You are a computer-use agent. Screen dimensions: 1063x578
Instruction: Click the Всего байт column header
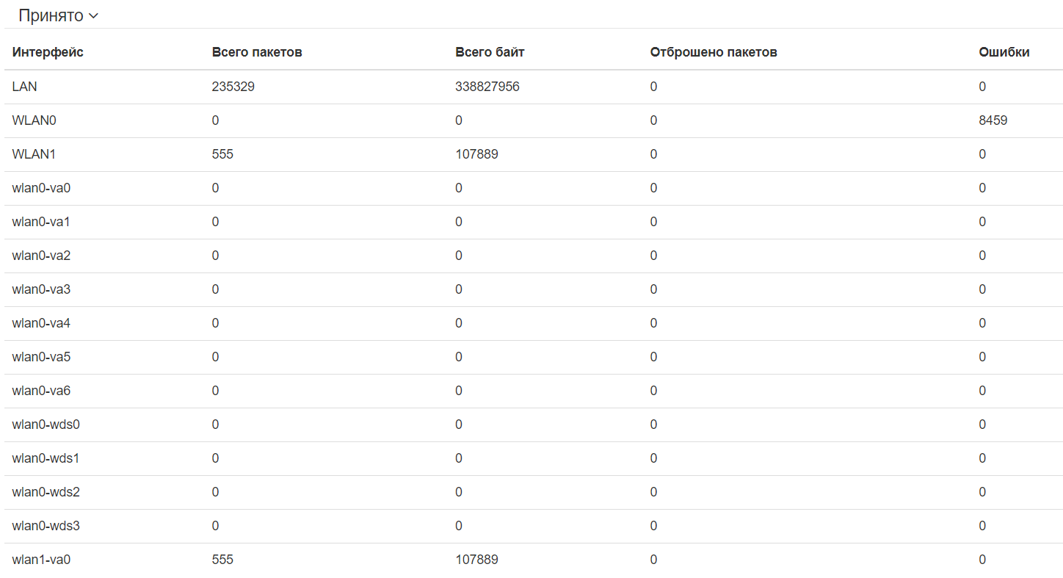(x=490, y=52)
